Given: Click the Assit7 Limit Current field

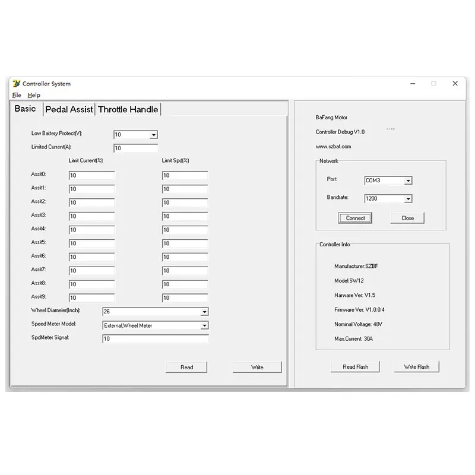Looking at the screenshot, I should coord(92,271).
